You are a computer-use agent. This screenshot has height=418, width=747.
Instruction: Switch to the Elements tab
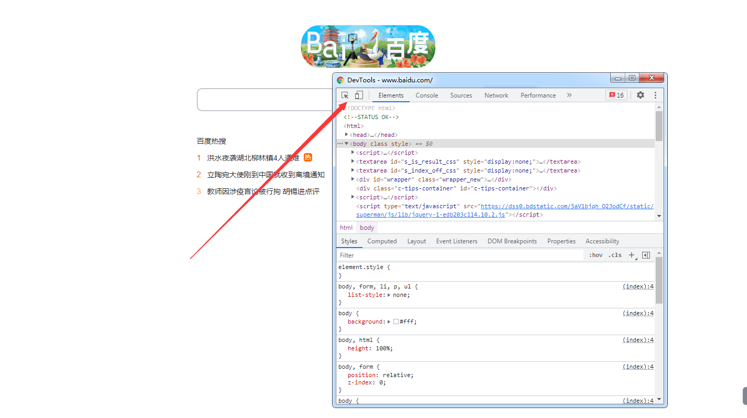pyautogui.click(x=391, y=95)
